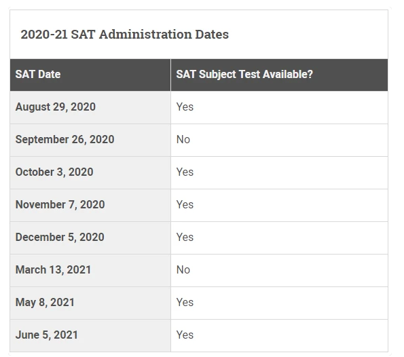This screenshot has width=404, height=357.
Task: Click the word Dates in the title
Action: click(212, 34)
